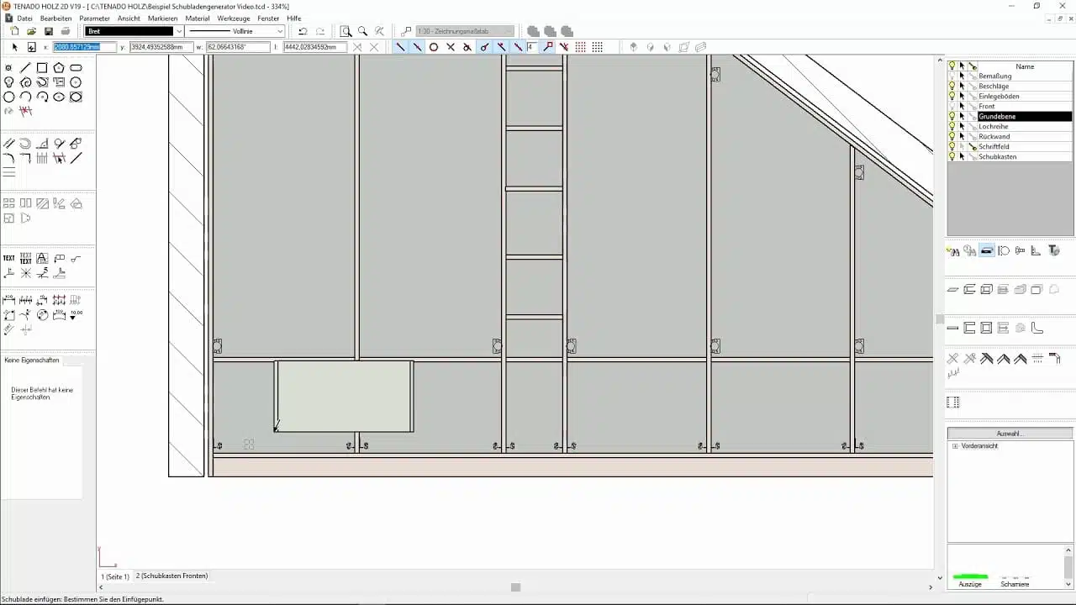Click the triple horizontal lines tool icon

coord(8,173)
